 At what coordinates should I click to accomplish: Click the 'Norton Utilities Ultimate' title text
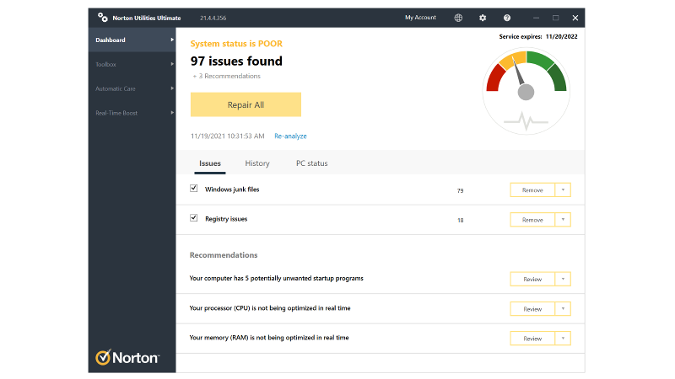[146, 18]
